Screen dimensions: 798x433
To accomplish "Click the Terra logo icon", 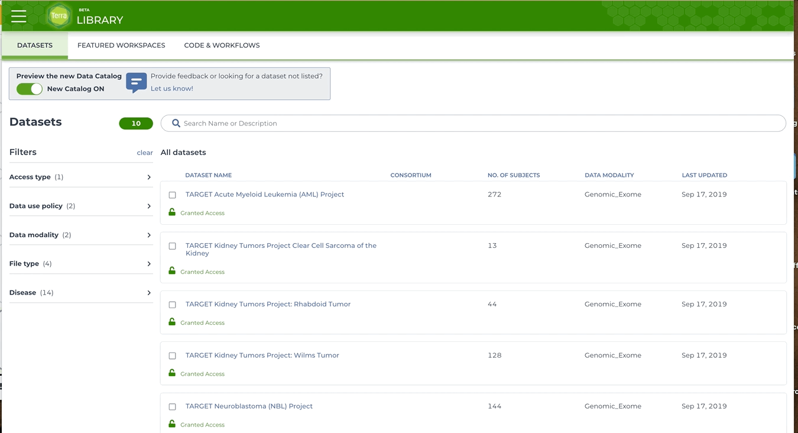I will [x=59, y=16].
